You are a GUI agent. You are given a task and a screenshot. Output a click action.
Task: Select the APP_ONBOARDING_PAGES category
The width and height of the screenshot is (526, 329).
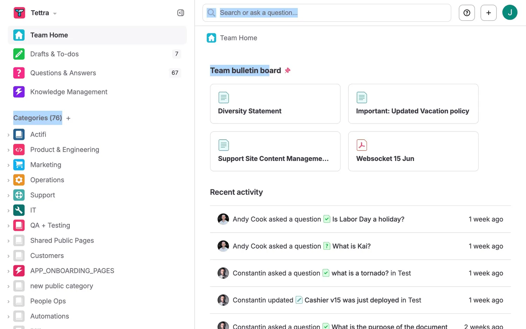click(x=72, y=271)
